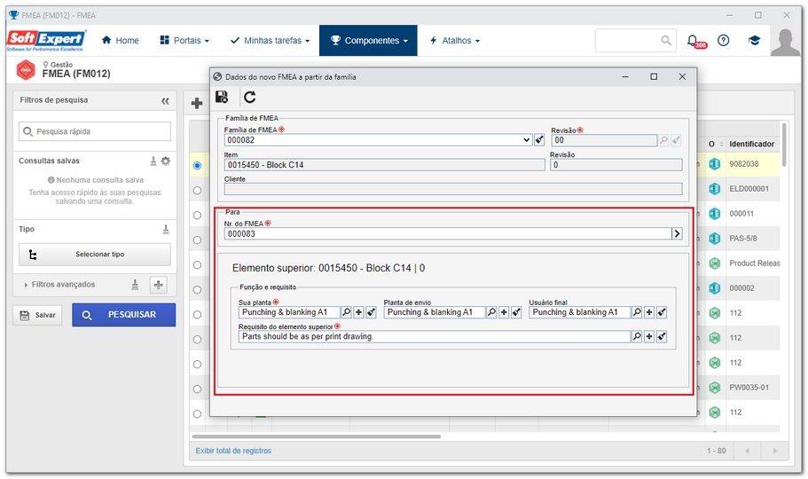The height and width of the screenshot is (479, 808).
Task: Click the Salvar button
Action: [x=37, y=315]
